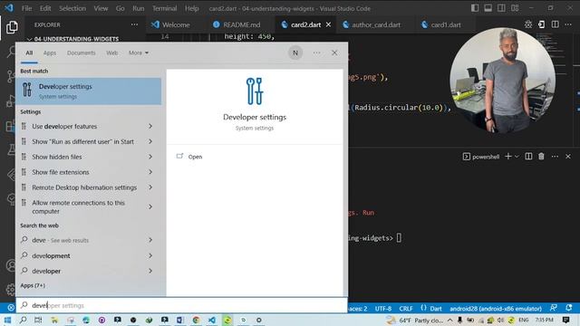
Task: Open search panel options ellipsis
Action: 316,53
